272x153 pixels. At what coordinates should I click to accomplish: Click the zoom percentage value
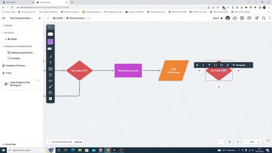(252, 142)
